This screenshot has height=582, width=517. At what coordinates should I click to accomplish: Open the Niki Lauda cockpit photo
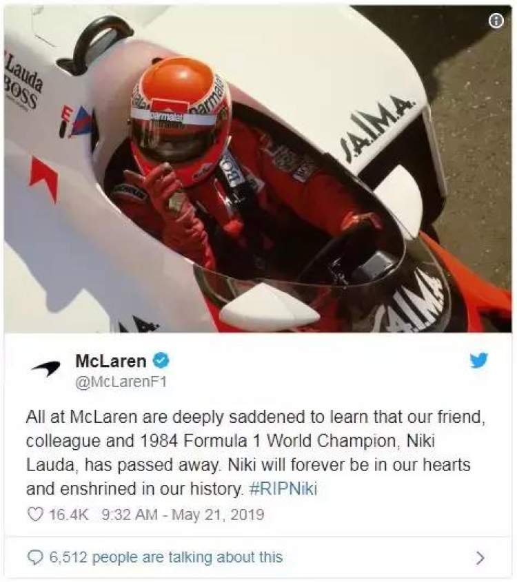258,169
